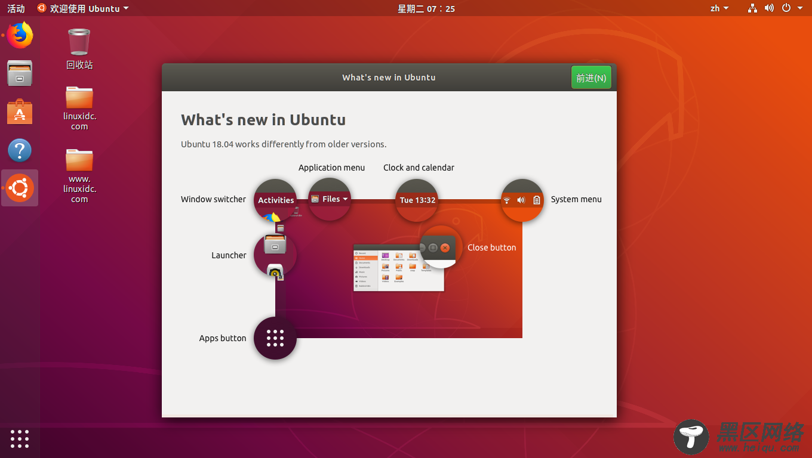This screenshot has height=458, width=812.
Task: Click the Launcher files drawer circle
Action: point(275,255)
